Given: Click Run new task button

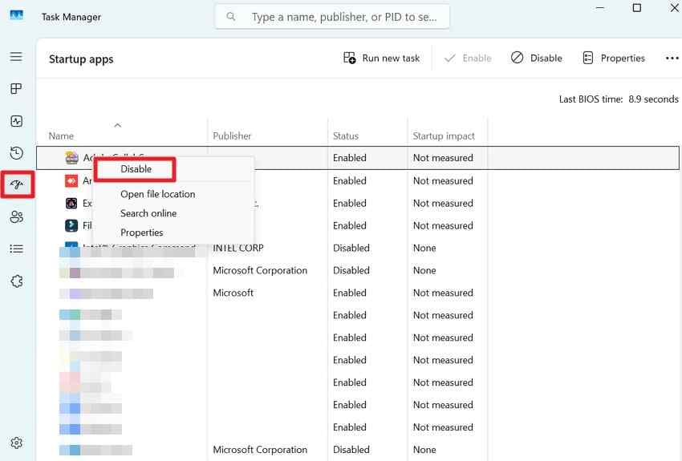Looking at the screenshot, I should (381, 58).
